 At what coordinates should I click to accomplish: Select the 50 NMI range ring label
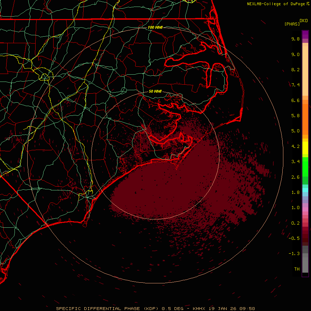click(155, 92)
